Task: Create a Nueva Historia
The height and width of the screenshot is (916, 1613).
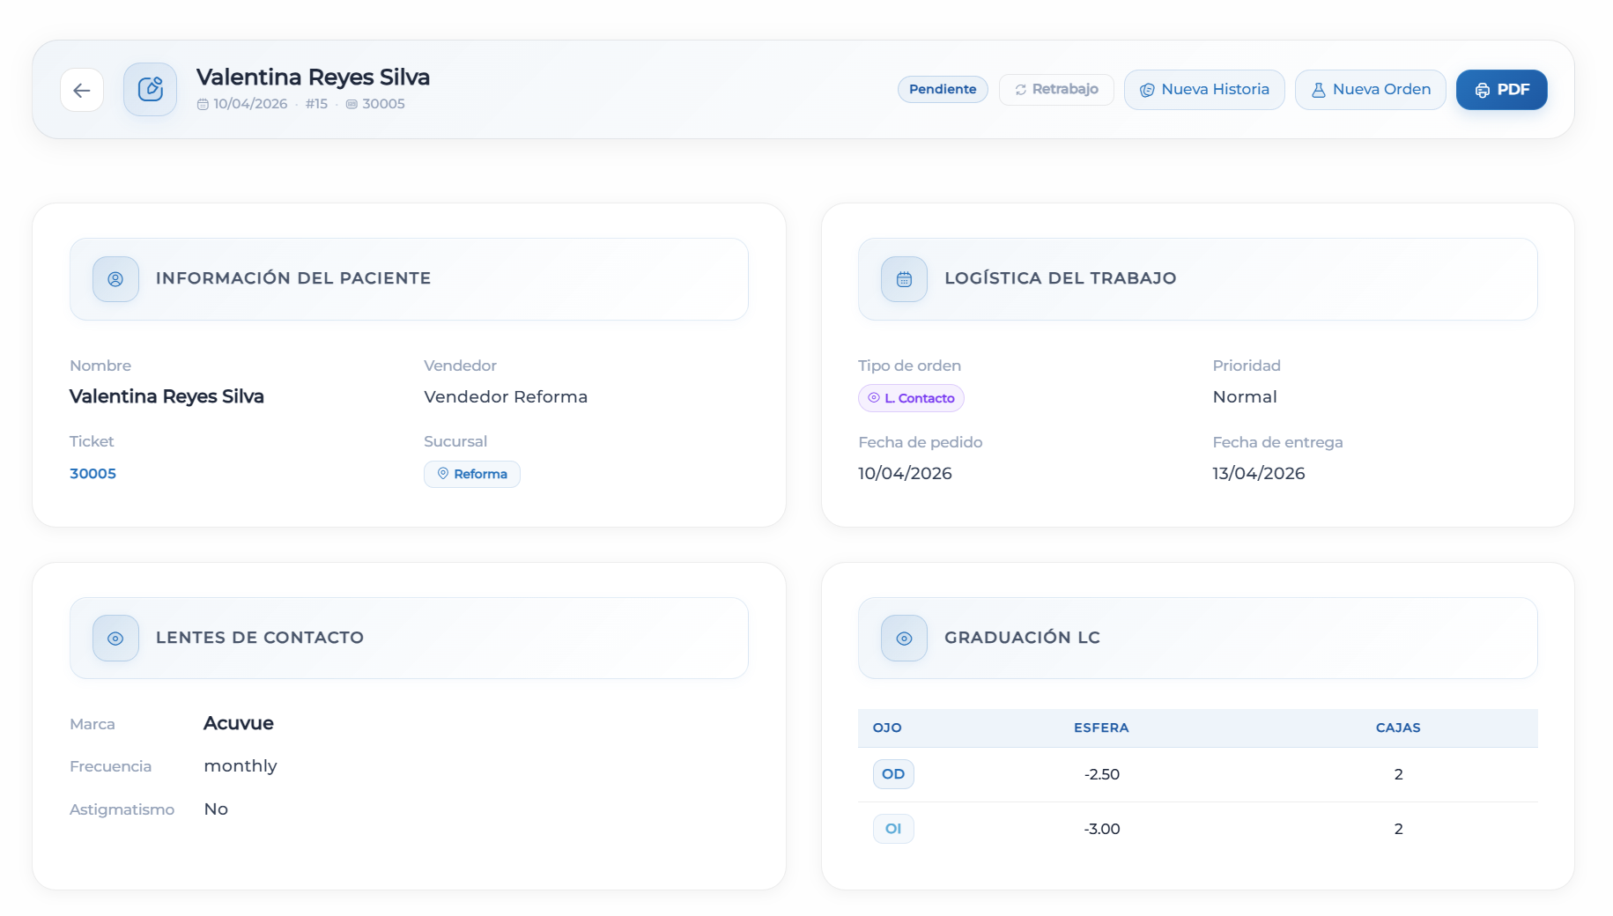Action: 1203,90
